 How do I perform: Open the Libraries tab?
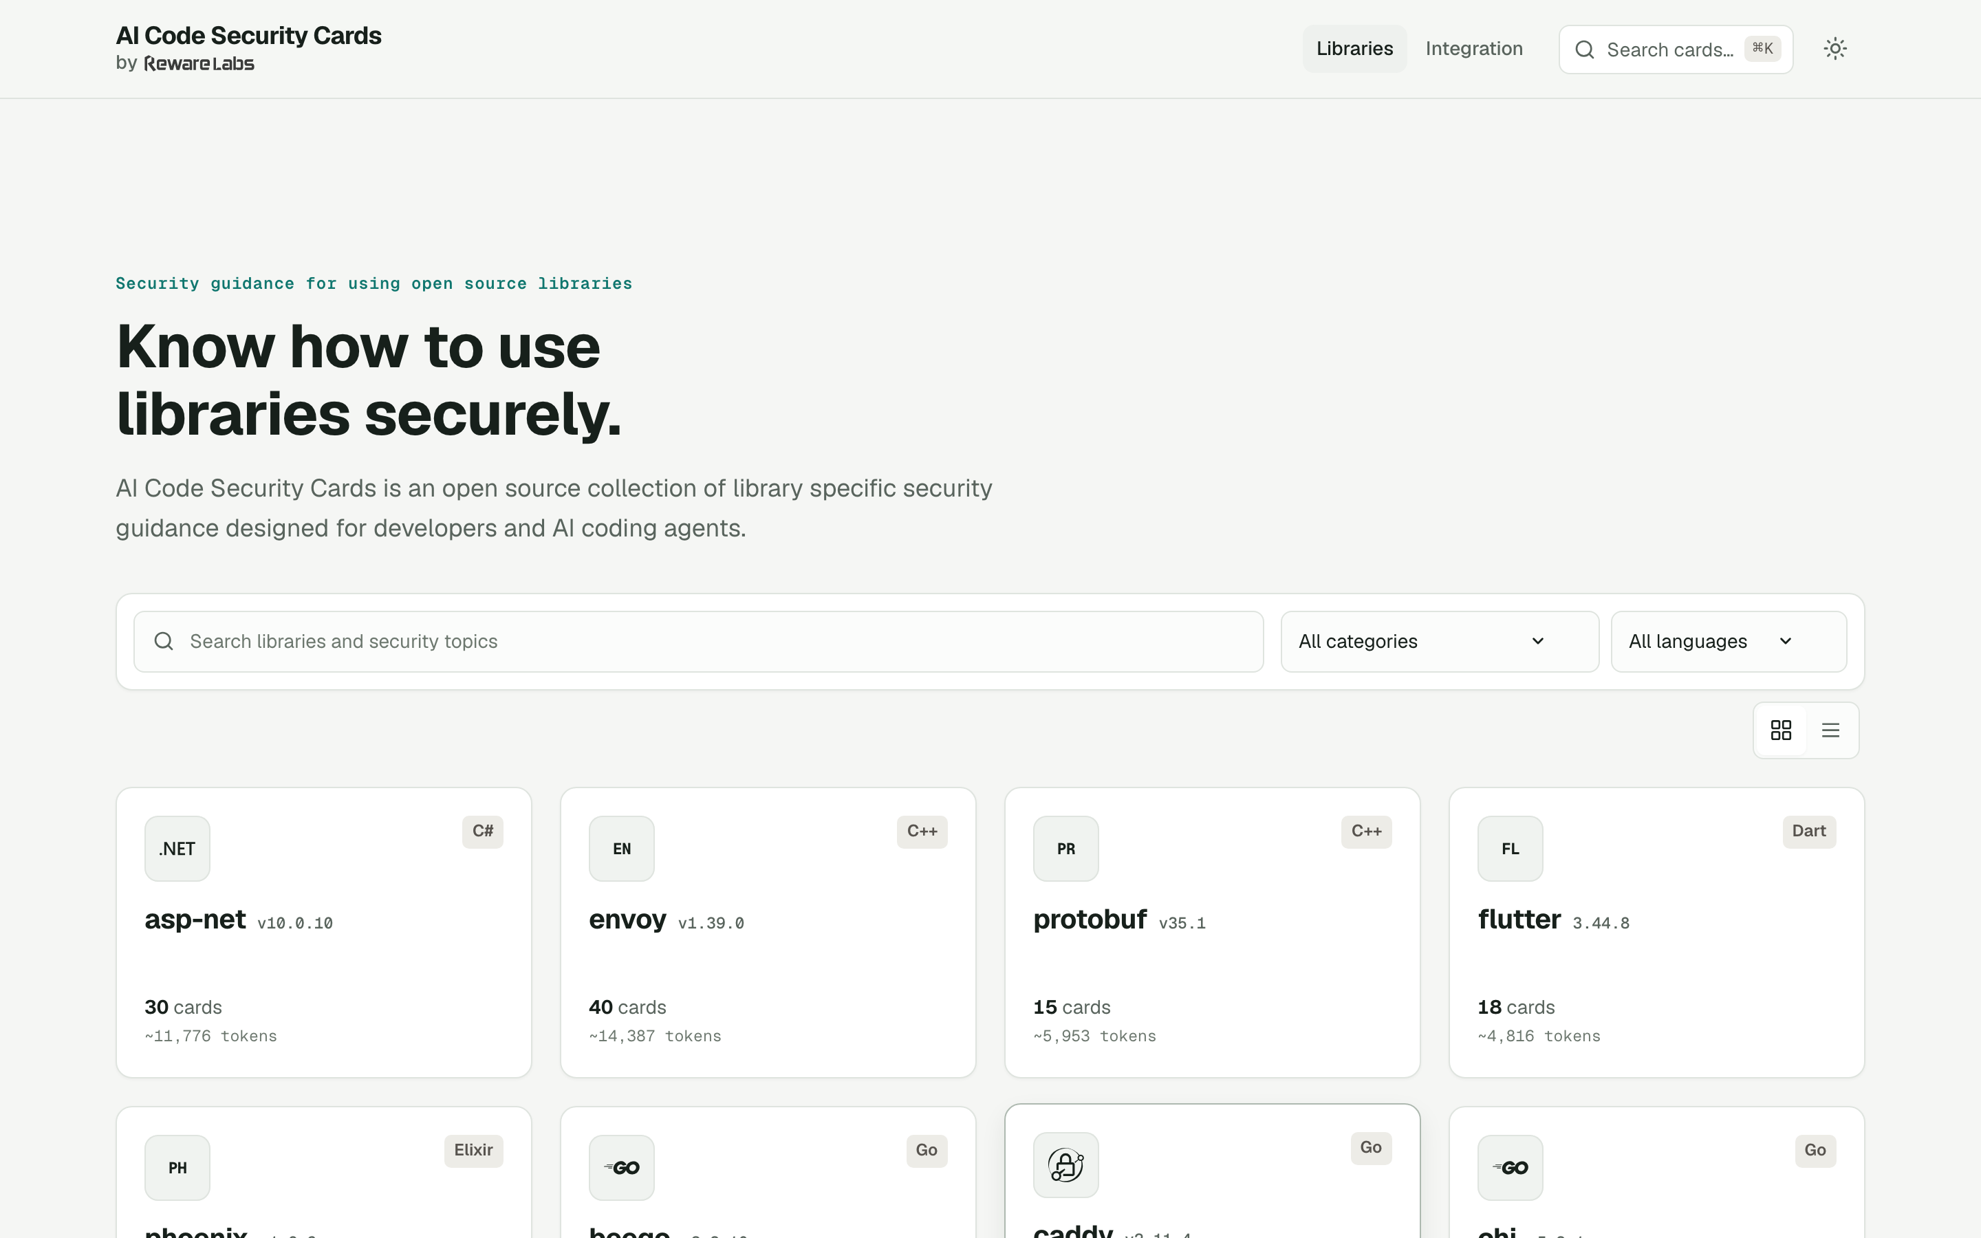tap(1354, 49)
